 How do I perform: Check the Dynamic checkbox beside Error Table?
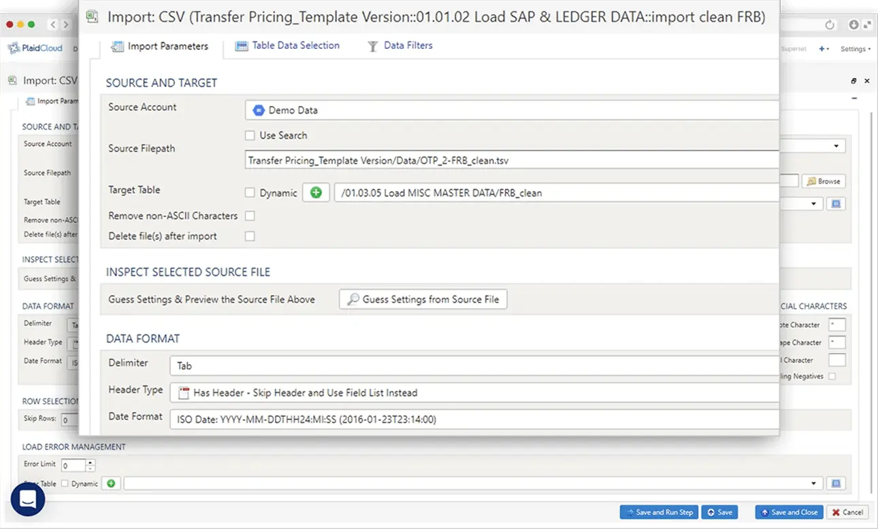pyautogui.click(x=65, y=483)
